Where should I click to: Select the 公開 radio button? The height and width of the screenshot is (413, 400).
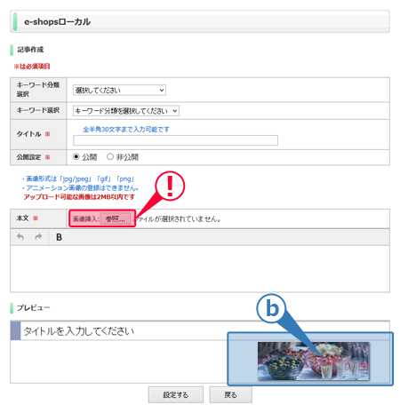coord(76,156)
